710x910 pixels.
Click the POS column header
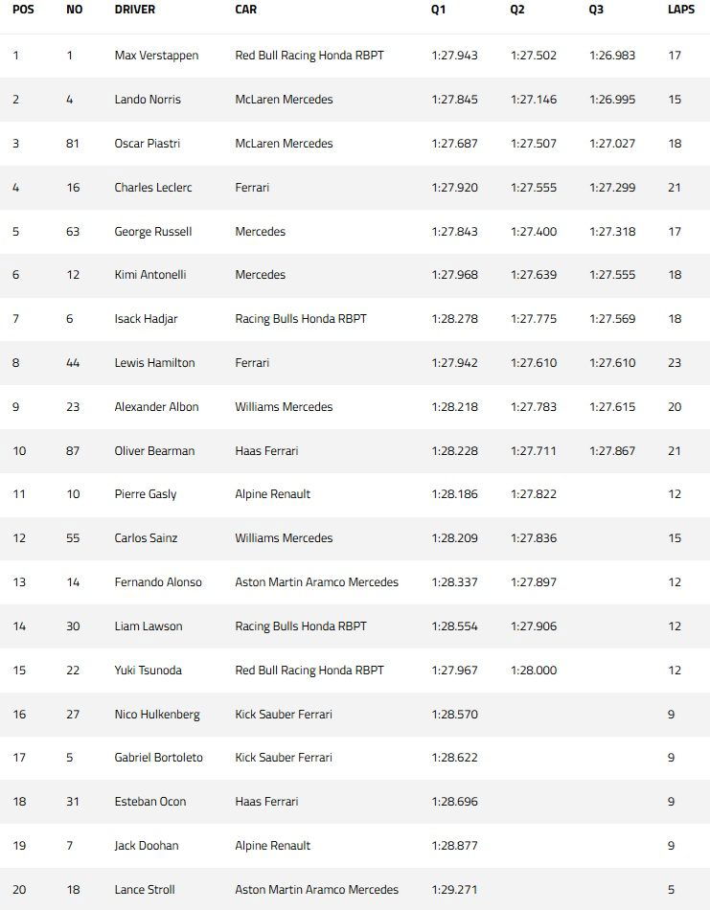click(23, 10)
